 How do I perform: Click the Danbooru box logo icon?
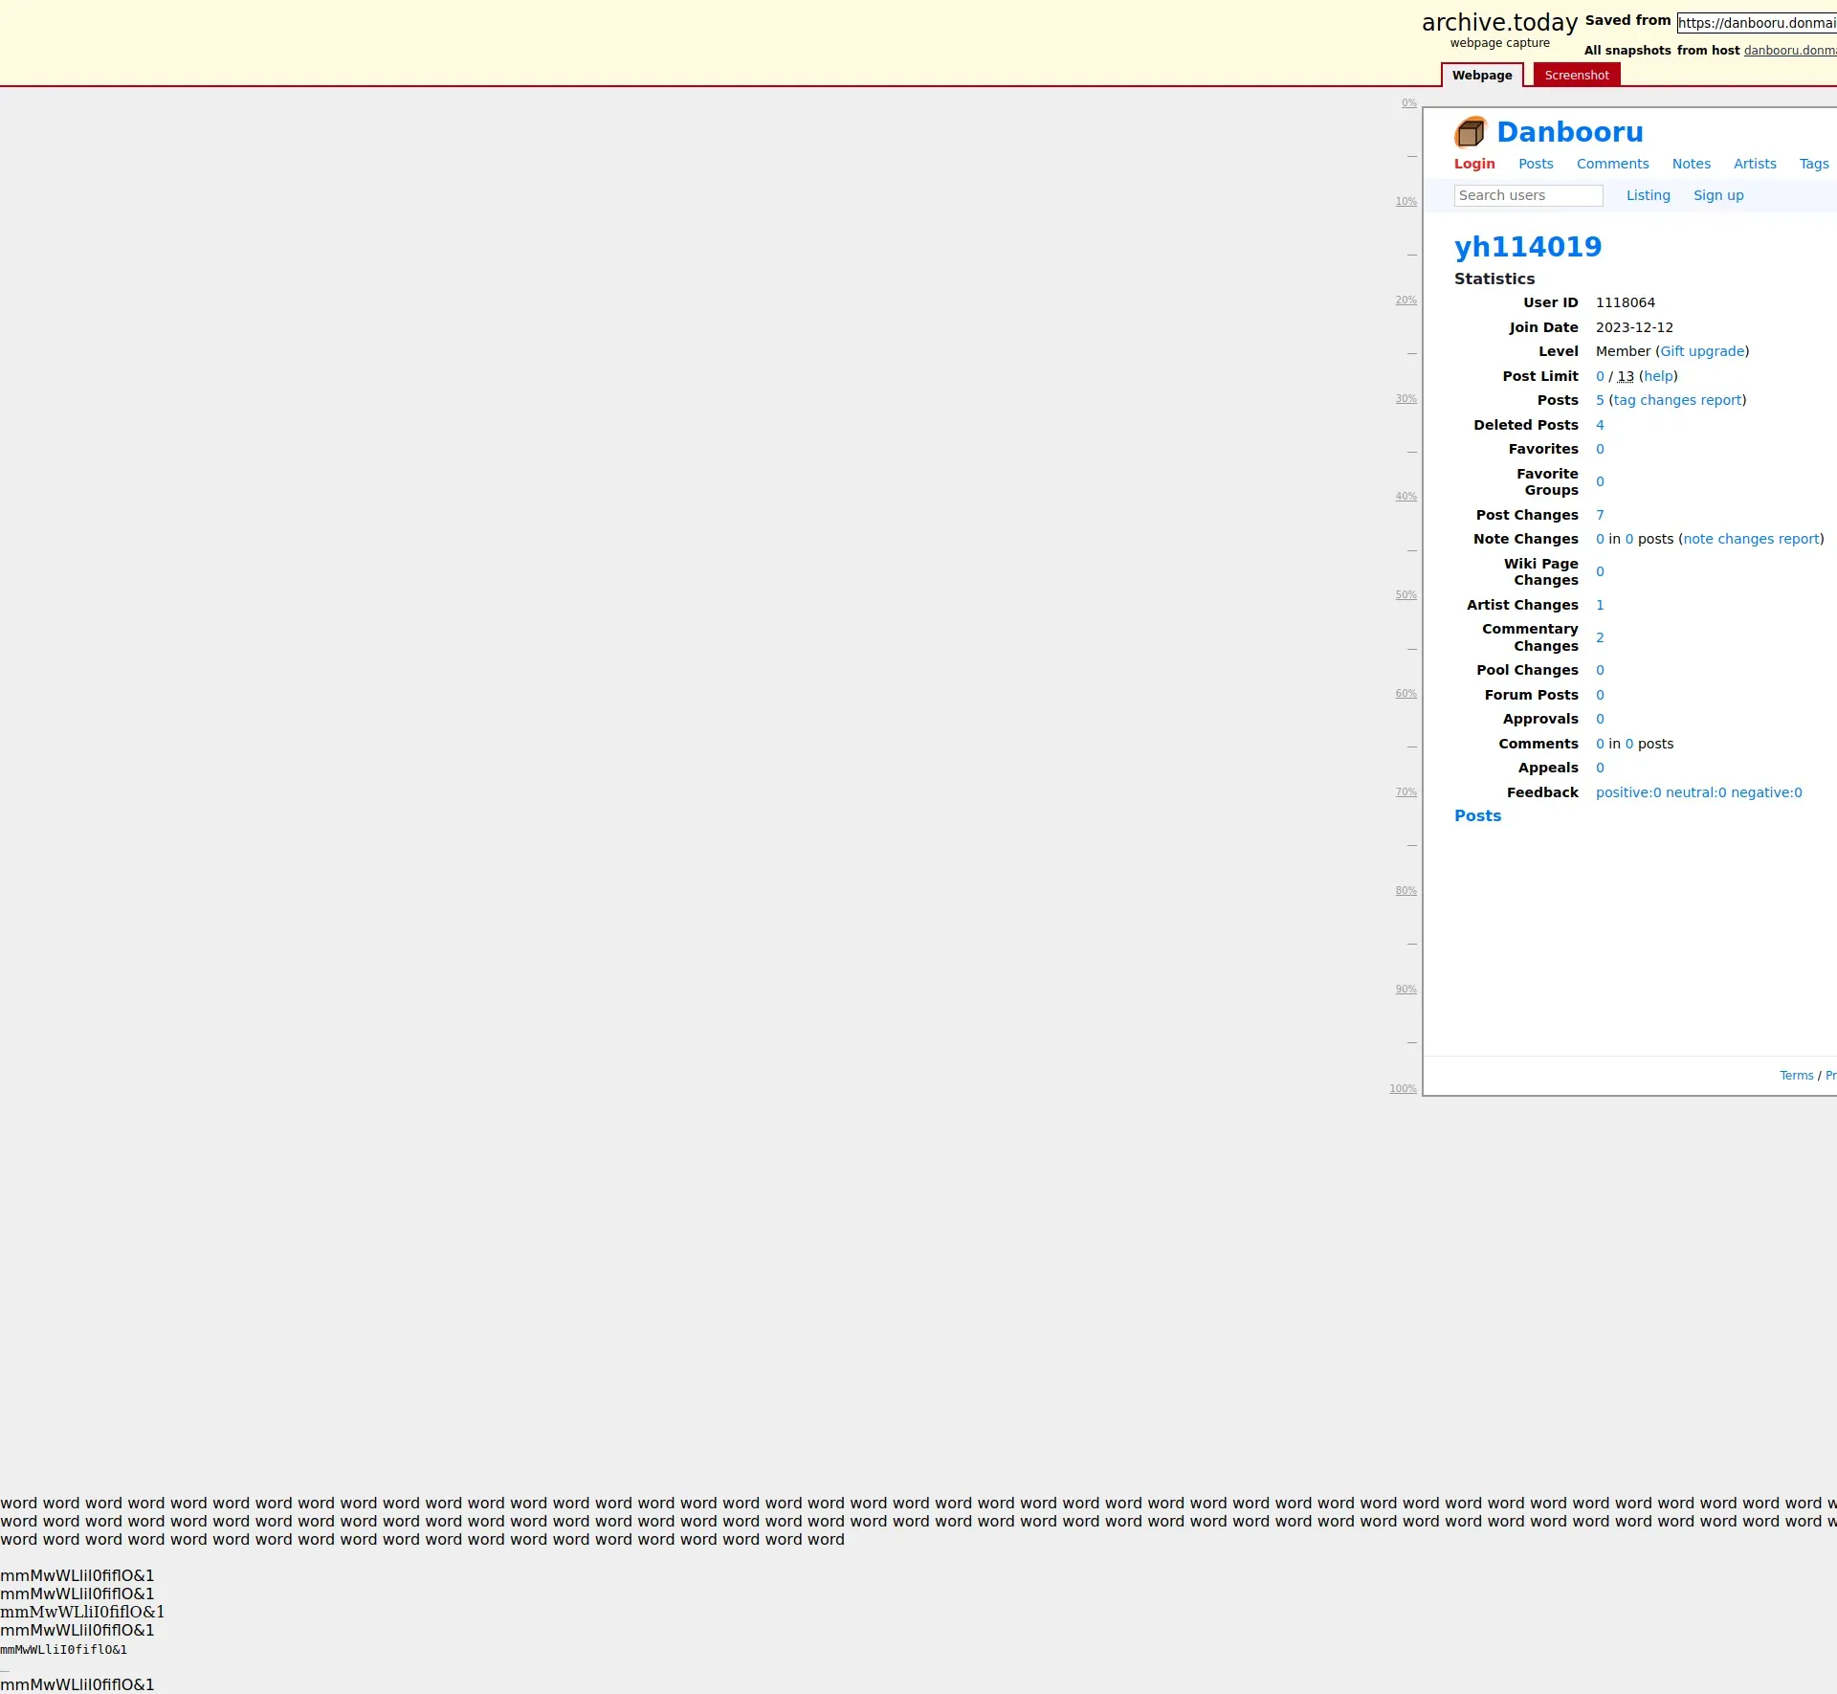click(x=1471, y=132)
